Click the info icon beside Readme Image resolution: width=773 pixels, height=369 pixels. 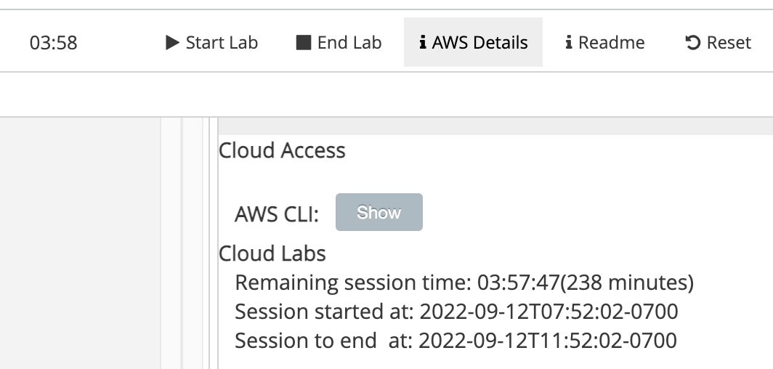click(569, 43)
